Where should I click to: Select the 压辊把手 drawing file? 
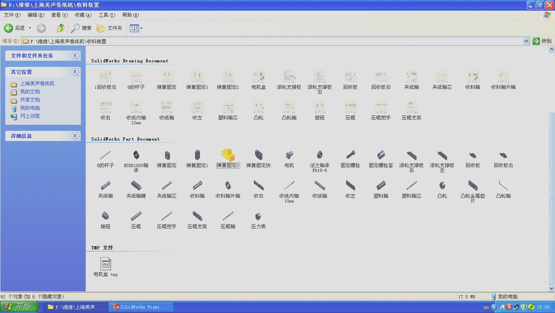(x=381, y=111)
